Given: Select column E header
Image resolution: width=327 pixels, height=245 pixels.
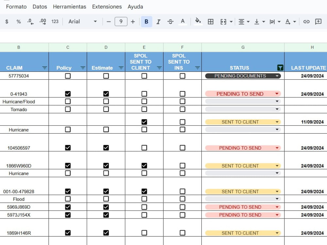Looking at the screenshot, I should click(144, 47).
